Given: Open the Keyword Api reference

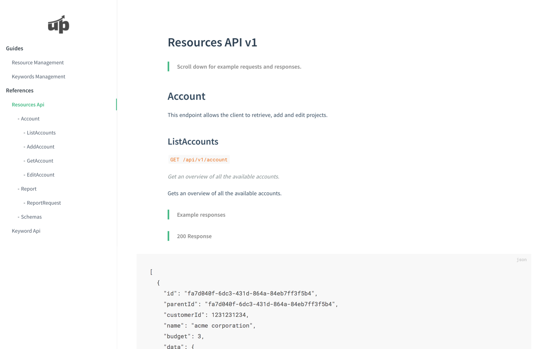Looking at the screenshot, I should pos(26,231).
